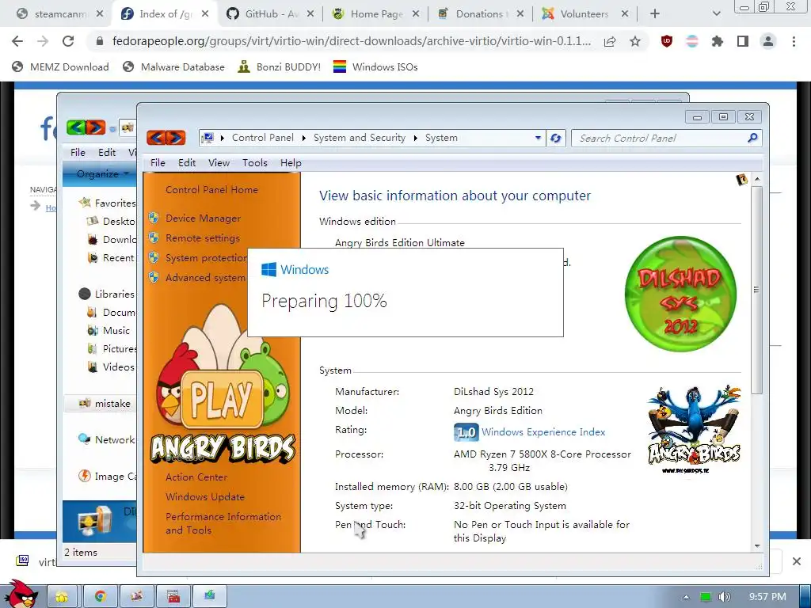Open the Windows Experience Index link

click(543, 431)
